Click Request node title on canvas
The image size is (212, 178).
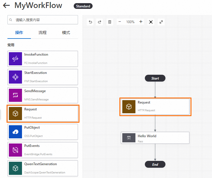144,102
